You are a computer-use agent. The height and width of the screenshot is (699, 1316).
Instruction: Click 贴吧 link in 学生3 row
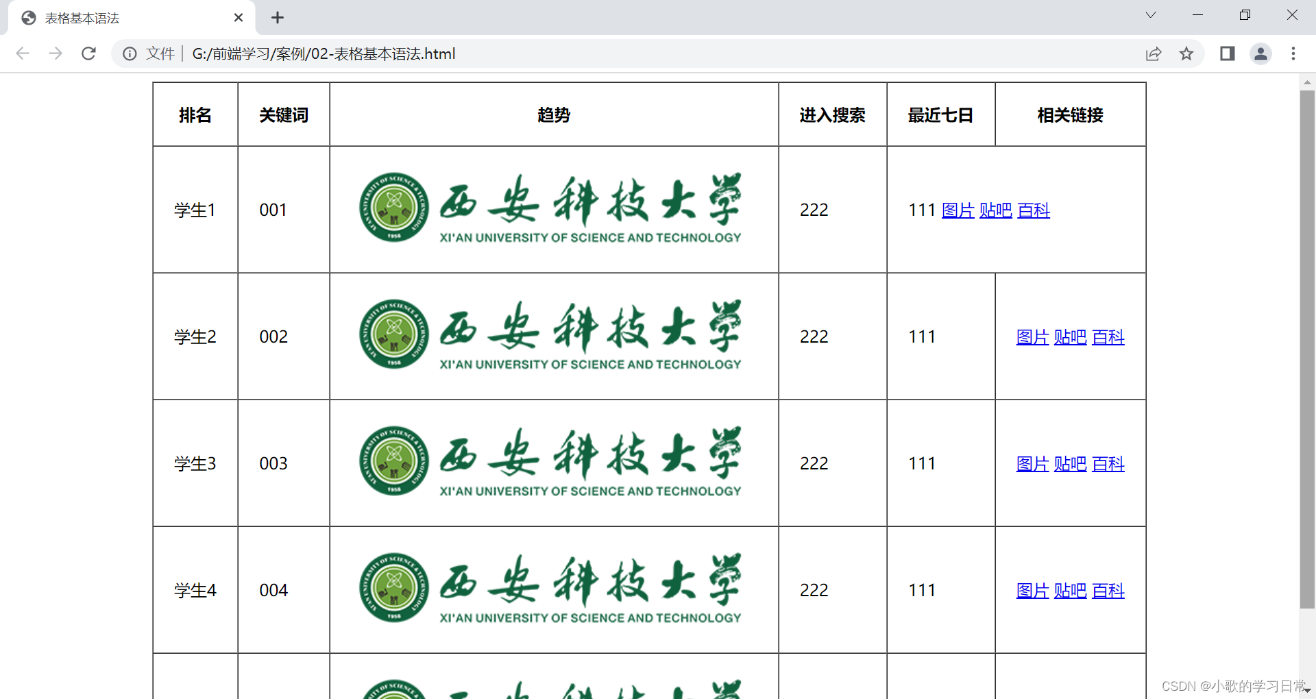point(1071,464)
